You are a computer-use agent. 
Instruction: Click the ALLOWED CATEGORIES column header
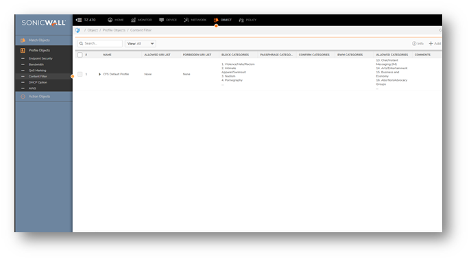(x=392, y=55)
